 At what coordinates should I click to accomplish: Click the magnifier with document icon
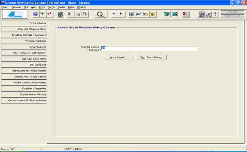202,14
